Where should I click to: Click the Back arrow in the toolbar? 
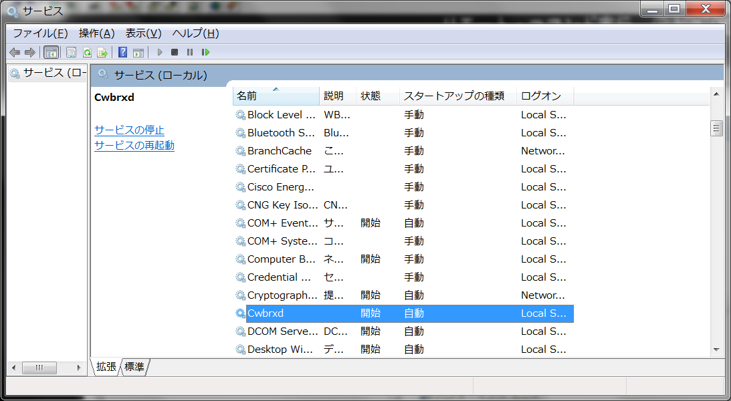click(x=15, y=52)
